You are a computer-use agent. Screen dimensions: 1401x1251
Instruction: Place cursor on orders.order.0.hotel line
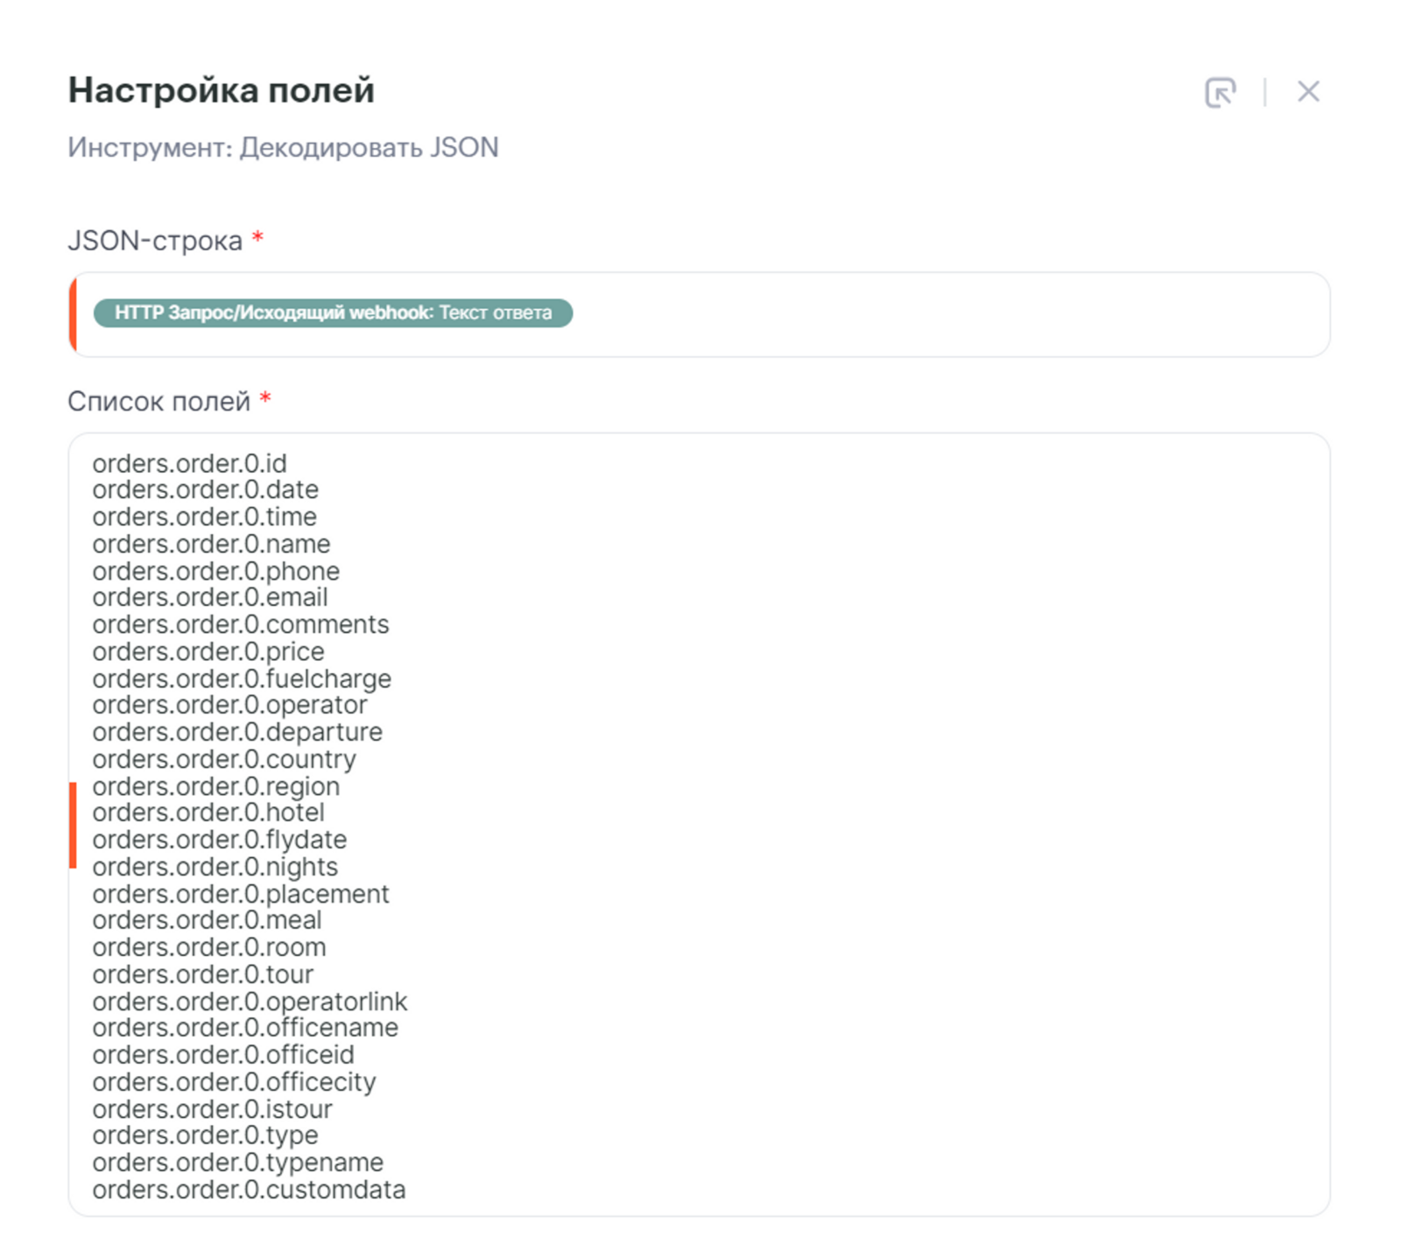point(208,812)
